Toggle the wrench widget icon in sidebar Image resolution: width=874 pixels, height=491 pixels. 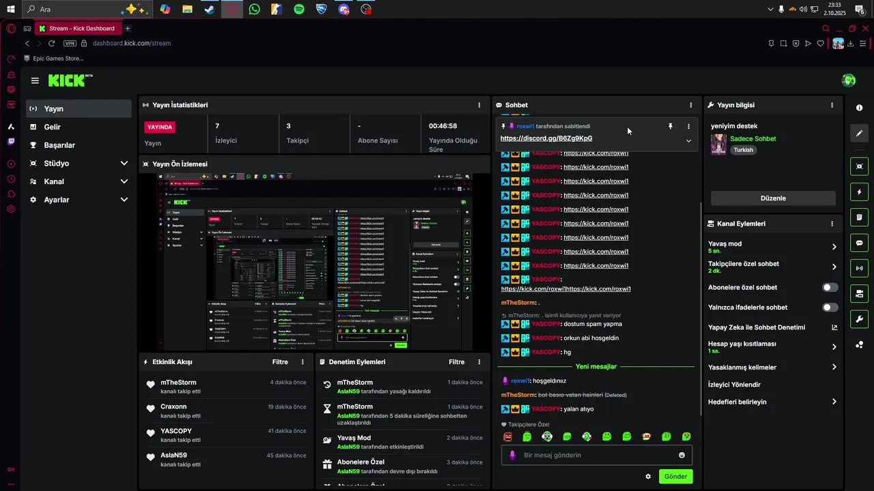[x=859, y=319]
